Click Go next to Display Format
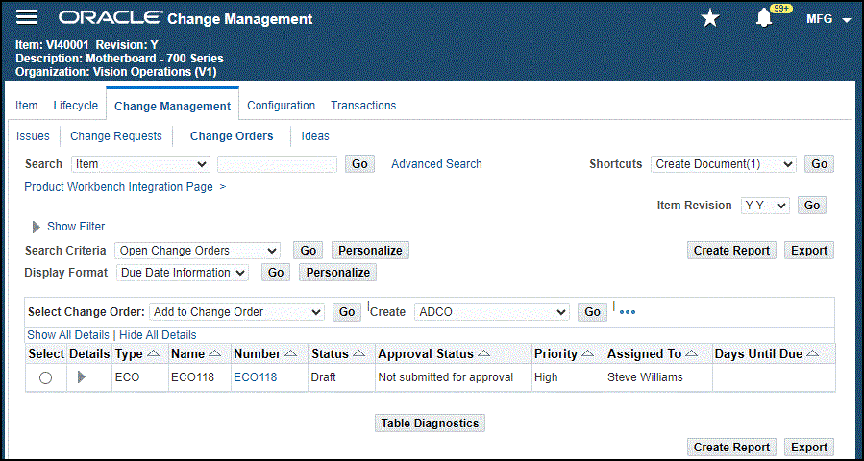Screen dimensions: 864x461 [276, 273]
